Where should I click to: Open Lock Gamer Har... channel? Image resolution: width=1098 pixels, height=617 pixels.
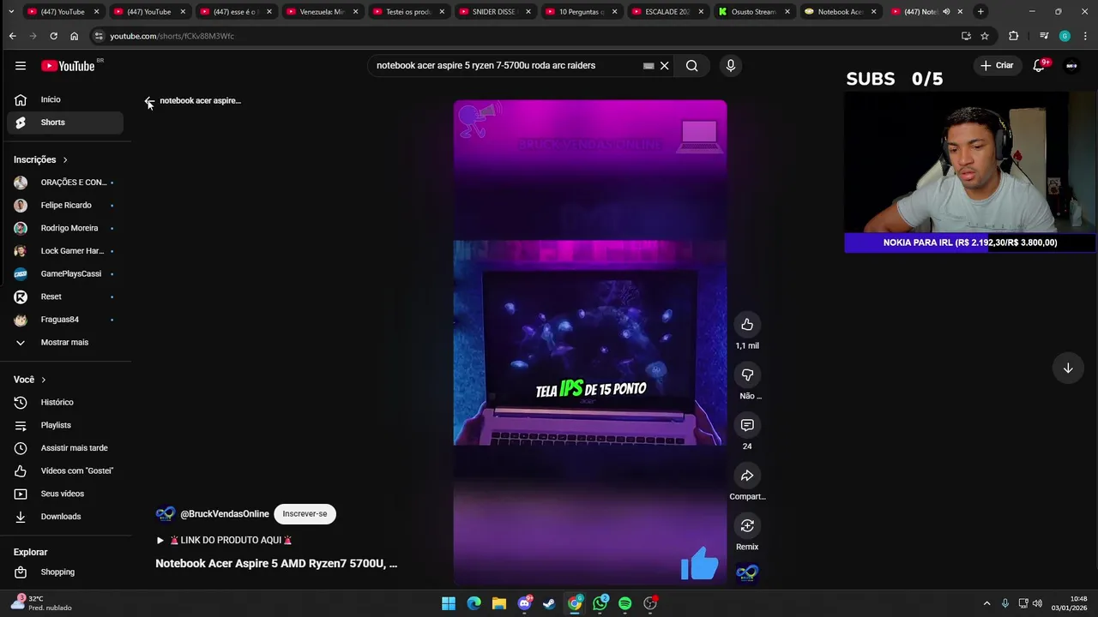click(x=64, y=251)
